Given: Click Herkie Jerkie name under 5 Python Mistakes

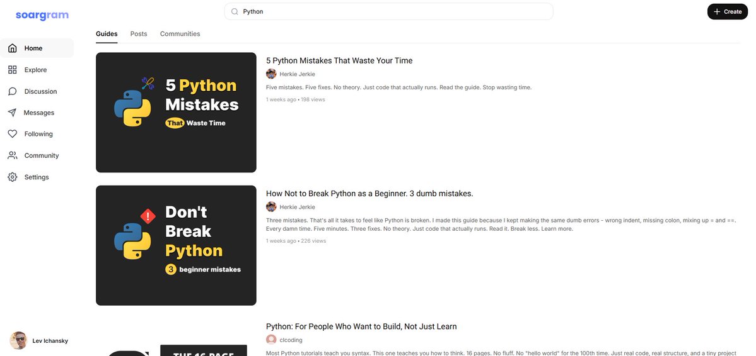Looking at the screenshot, I should coord(297,74).
